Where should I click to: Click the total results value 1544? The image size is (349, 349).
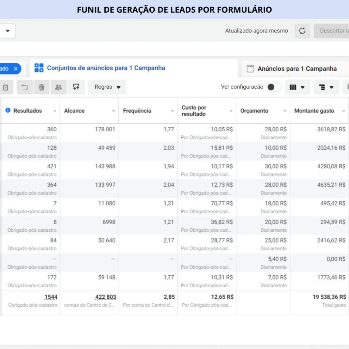[x=50, y=297]
